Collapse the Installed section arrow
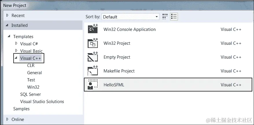The image size is (254, 125). click(7, 25)
